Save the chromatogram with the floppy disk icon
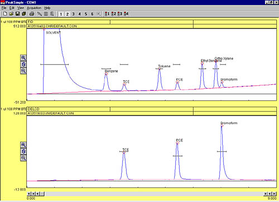279x202 pixels. [x=17, y=14]
